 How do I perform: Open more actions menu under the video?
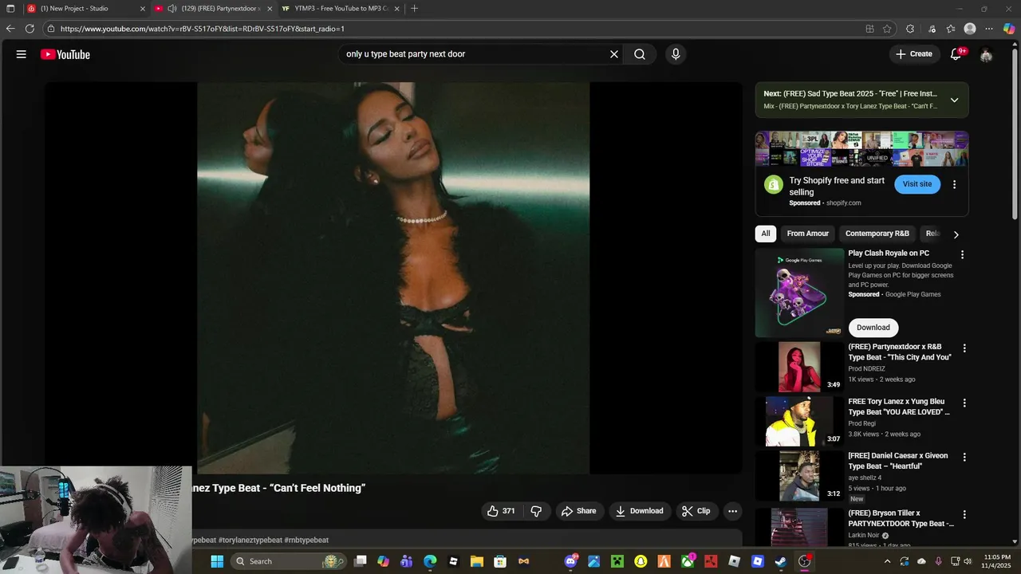pos(732,511)
